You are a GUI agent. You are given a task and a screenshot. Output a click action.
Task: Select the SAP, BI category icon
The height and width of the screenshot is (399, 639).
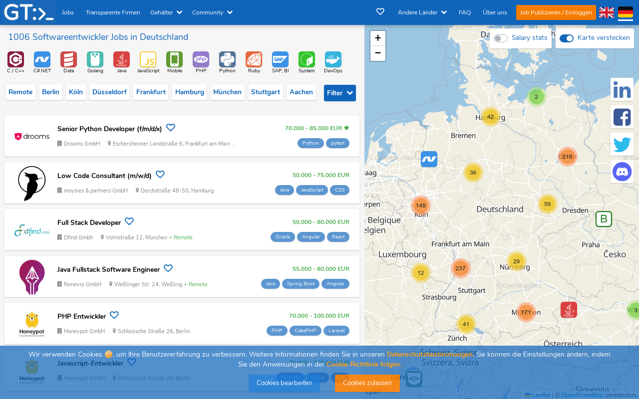(x=280, y=59)
